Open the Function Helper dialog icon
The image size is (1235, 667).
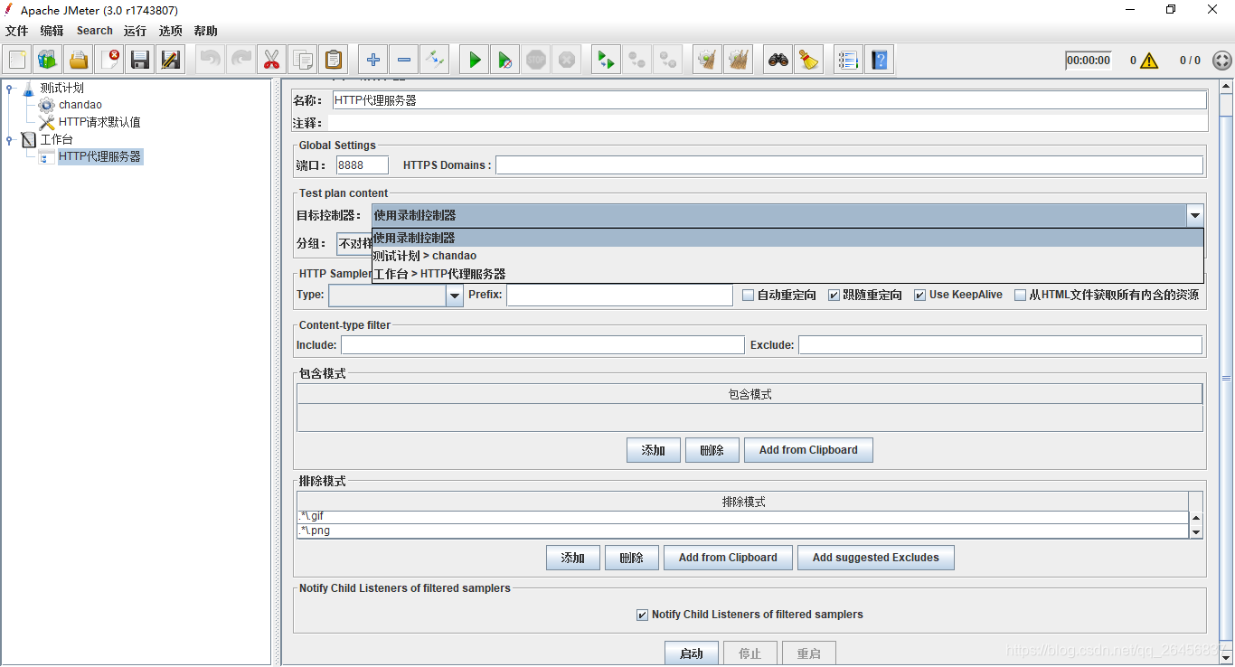[848, 61]
